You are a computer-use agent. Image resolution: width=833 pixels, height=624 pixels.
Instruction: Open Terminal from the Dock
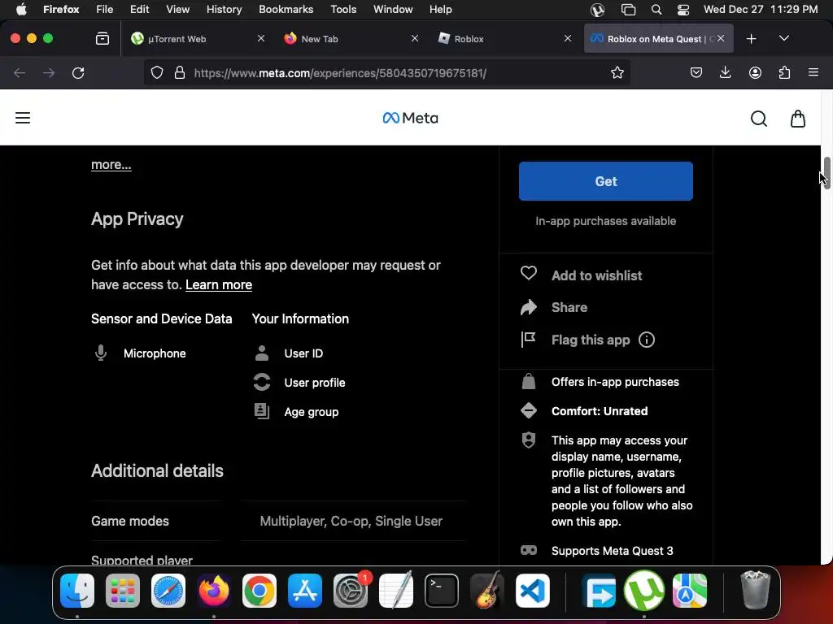442,591
